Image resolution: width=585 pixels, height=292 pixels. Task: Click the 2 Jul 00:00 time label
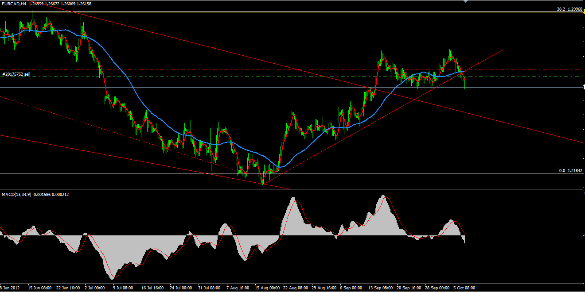coord(96,288)
